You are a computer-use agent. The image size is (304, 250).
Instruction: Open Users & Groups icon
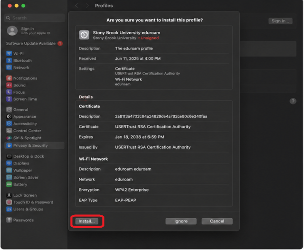coord(9,209)
